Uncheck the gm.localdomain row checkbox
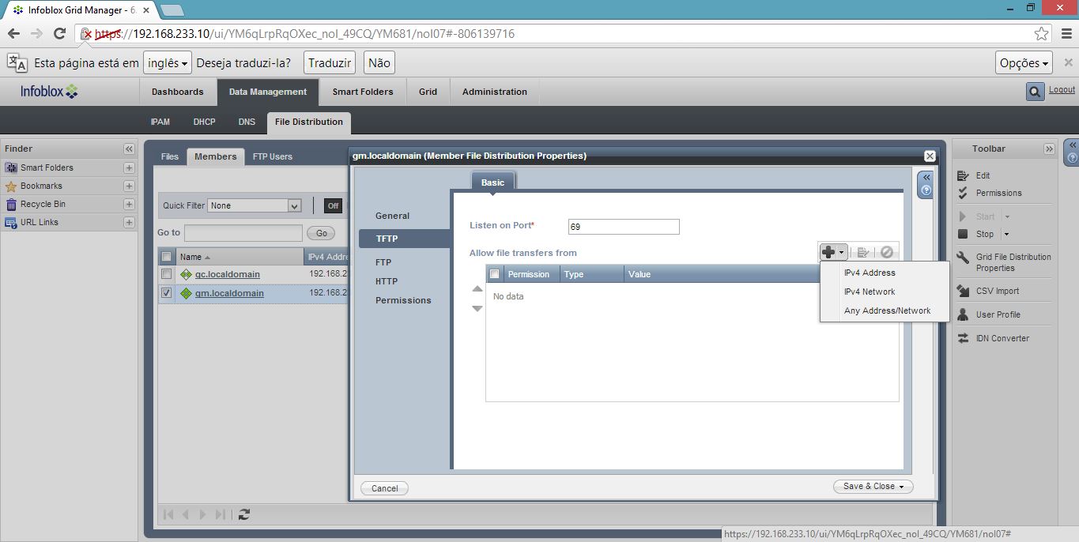 166,293
